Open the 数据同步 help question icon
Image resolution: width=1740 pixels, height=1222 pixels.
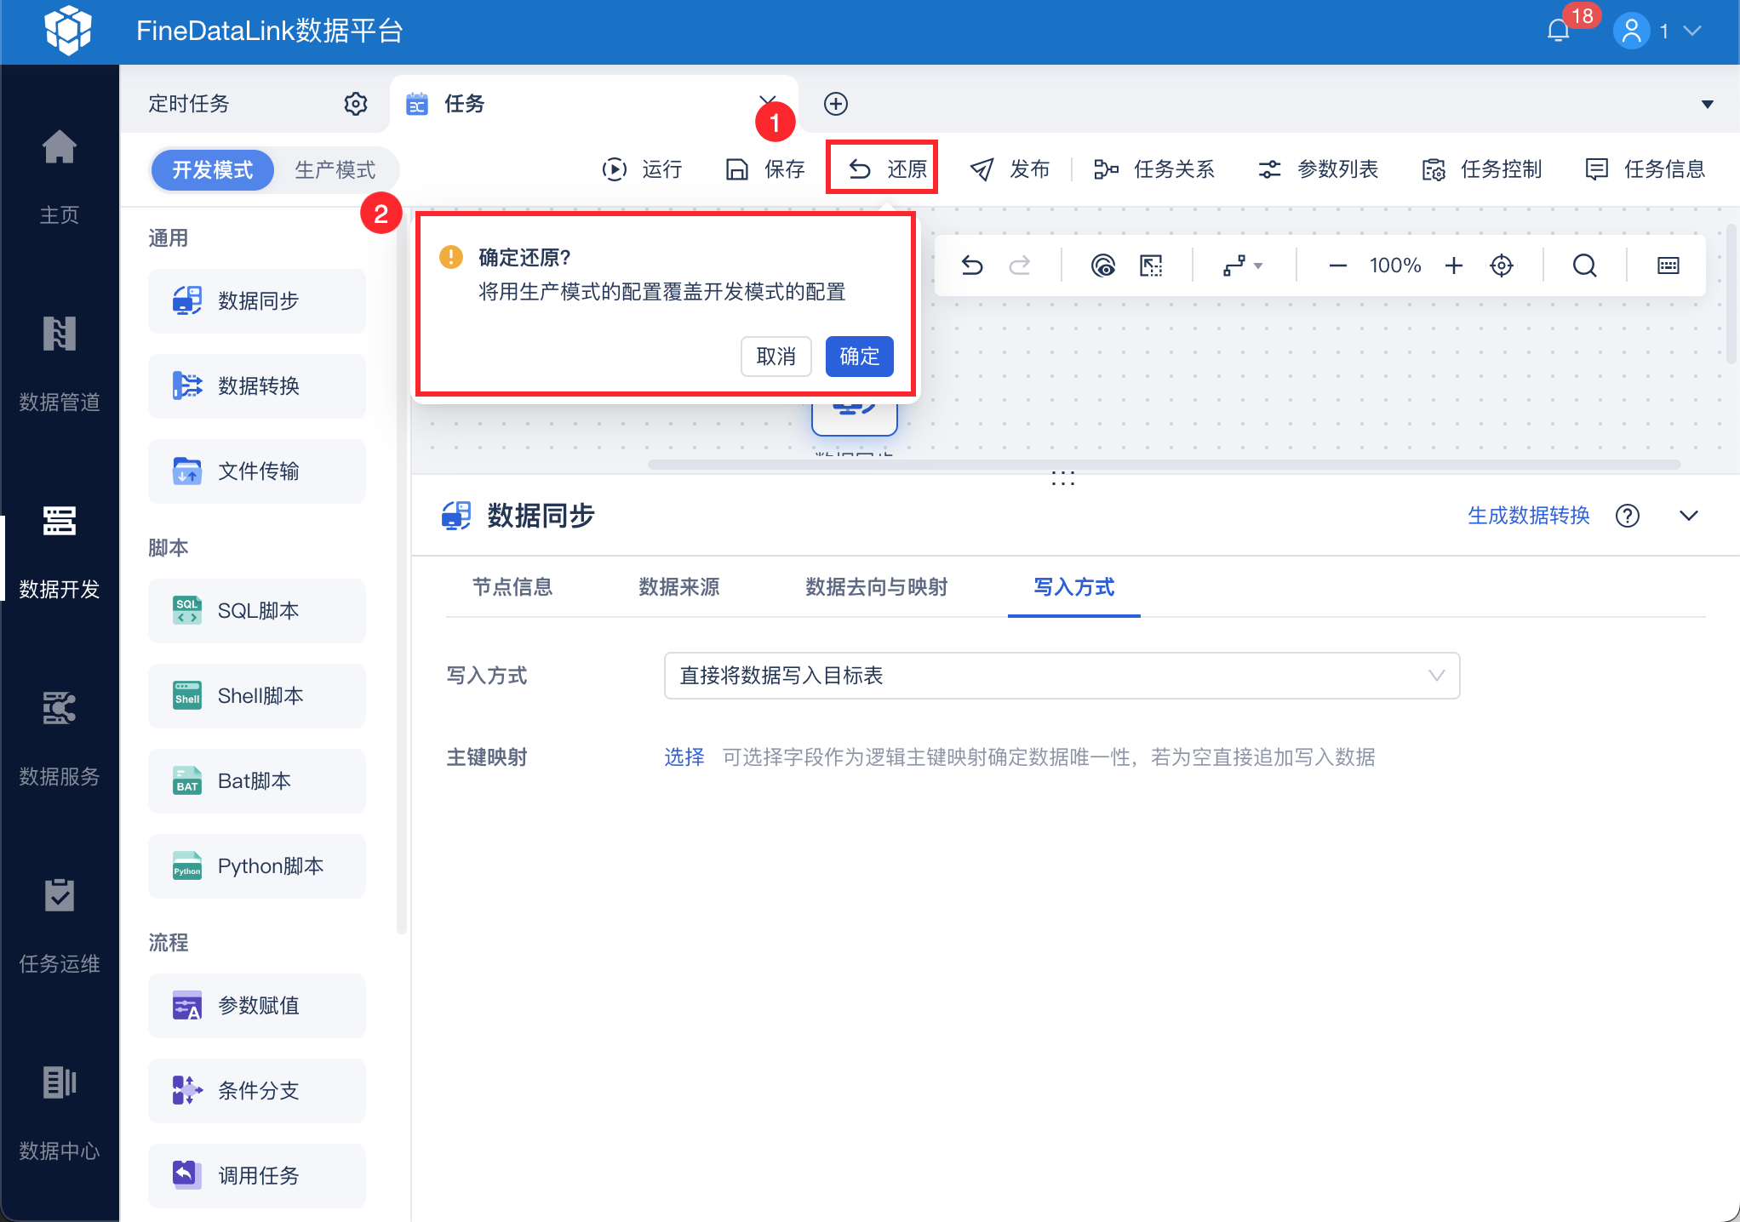click(1628, 516)
